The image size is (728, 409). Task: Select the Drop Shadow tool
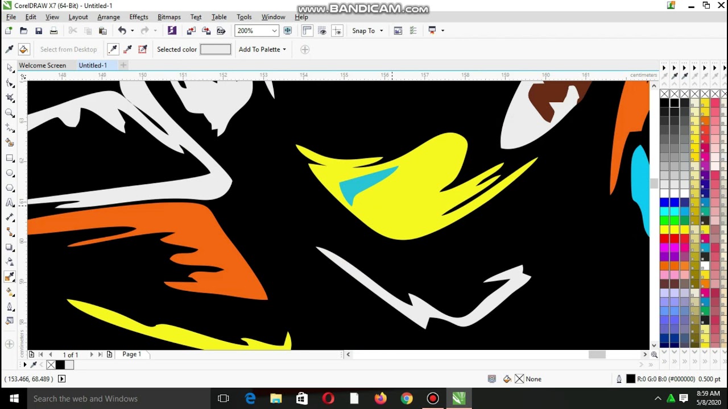pos(10,247)
